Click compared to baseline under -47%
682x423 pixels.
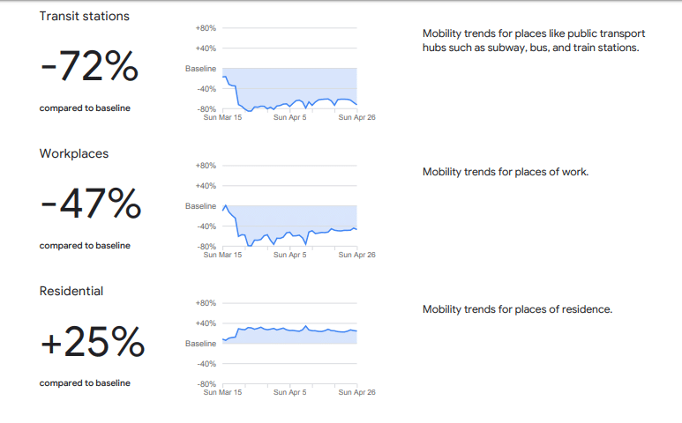85,245
